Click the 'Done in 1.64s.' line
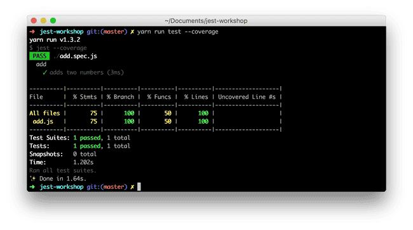The height and width of the screenshot is (230, 413). (63, 179)
